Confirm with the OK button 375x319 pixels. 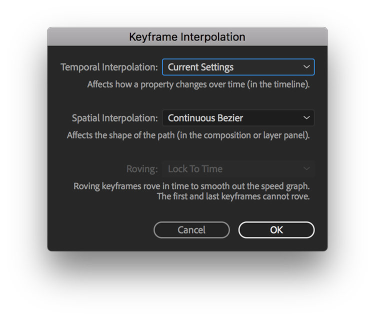click(276, 230)
